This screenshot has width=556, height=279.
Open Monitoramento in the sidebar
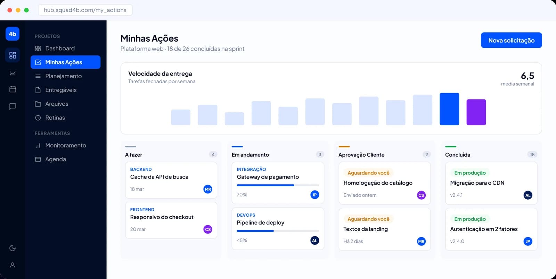65,146
